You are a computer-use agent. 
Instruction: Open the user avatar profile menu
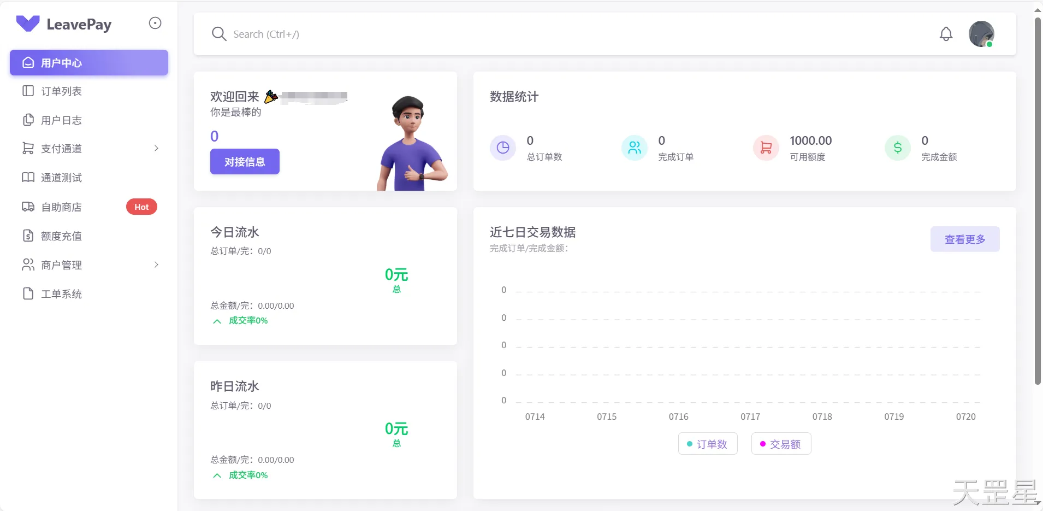[981, 34]
